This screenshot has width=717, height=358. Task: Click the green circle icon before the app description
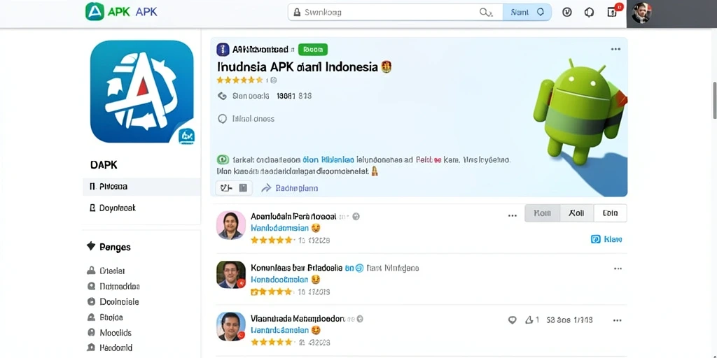[x=222, y=160]
